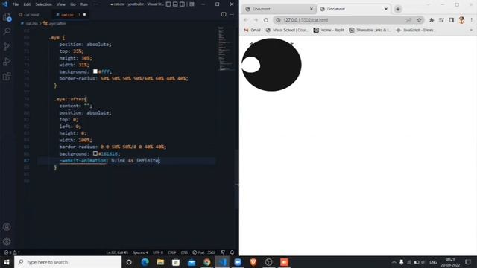Go back in Chrome
Image resolution: width=477 pixels, height=268 pixels.
tap(246, 20)
